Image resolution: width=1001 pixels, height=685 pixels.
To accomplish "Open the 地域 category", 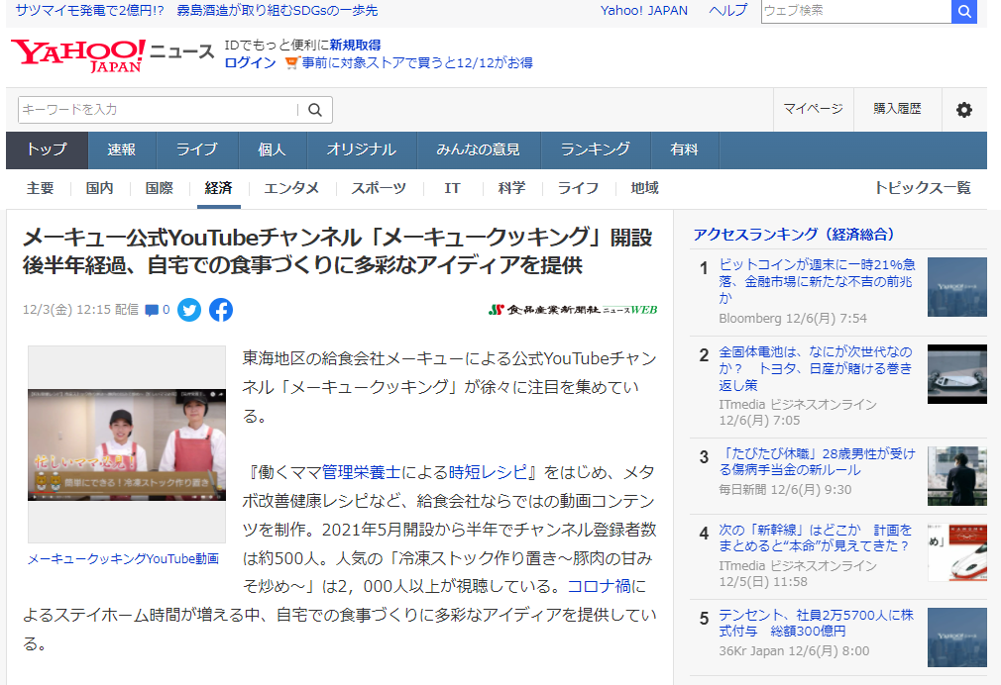I will click(x=645, y=188).
